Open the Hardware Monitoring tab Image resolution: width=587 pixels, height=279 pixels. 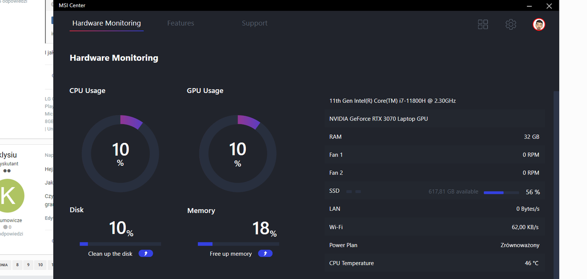click(x=106, y=23)
